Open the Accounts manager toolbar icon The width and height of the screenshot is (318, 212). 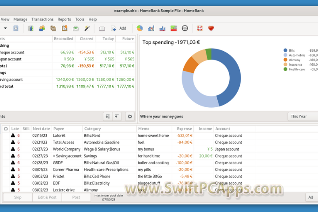point(31,28)
